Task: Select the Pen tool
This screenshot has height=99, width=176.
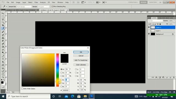Action: (x=3, y=56)
